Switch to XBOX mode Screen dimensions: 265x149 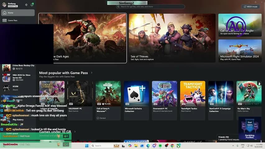pyautogui.click(x=250, y=7)
